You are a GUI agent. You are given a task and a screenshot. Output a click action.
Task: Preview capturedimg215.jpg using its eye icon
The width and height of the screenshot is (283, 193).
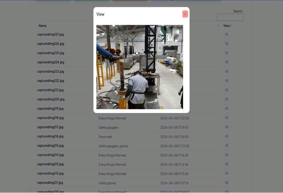226,146
